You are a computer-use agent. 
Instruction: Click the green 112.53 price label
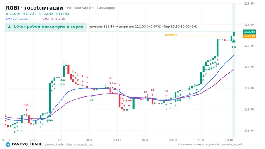[x=249, y=31]
